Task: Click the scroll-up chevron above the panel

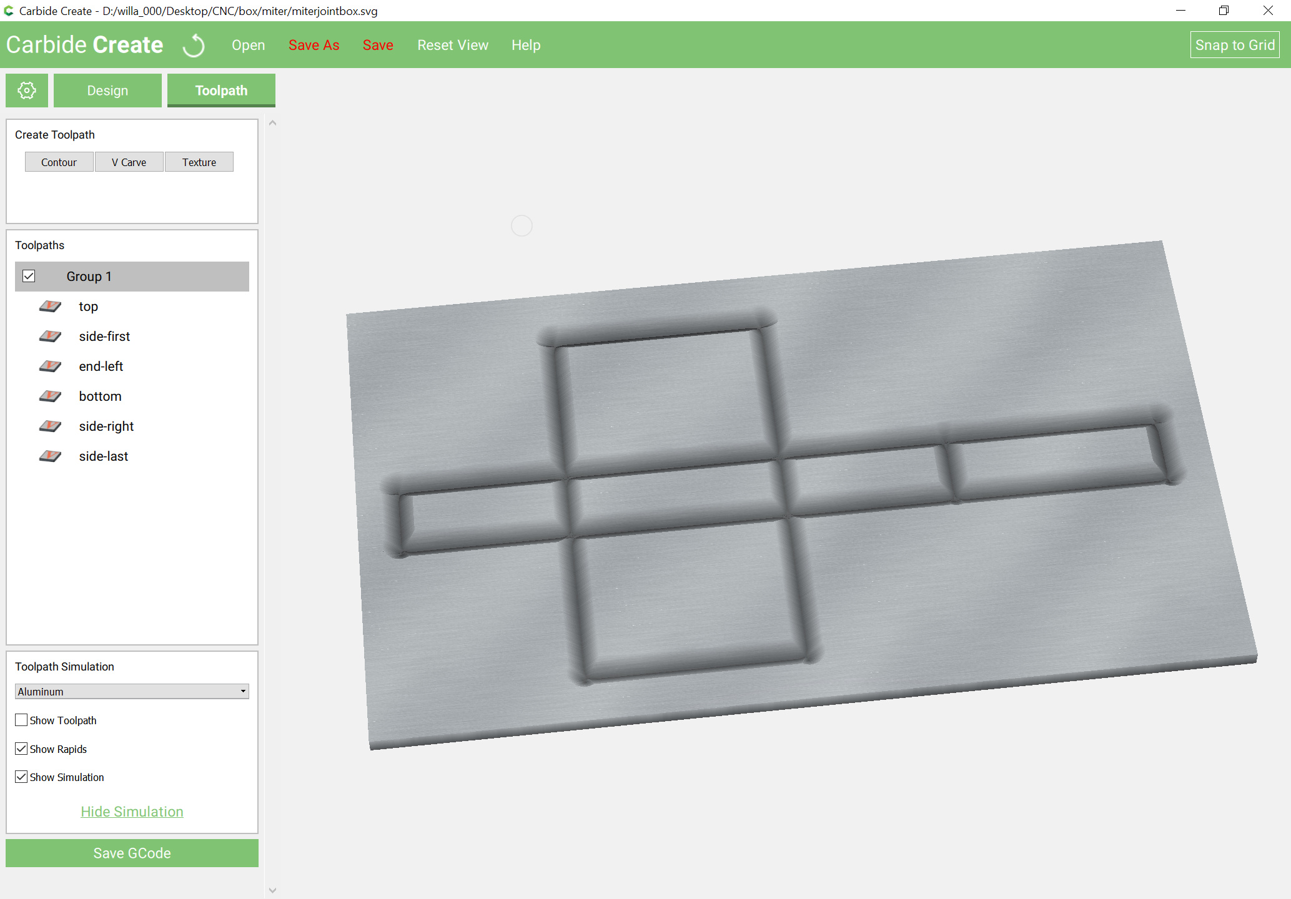Action: point(272,122)
